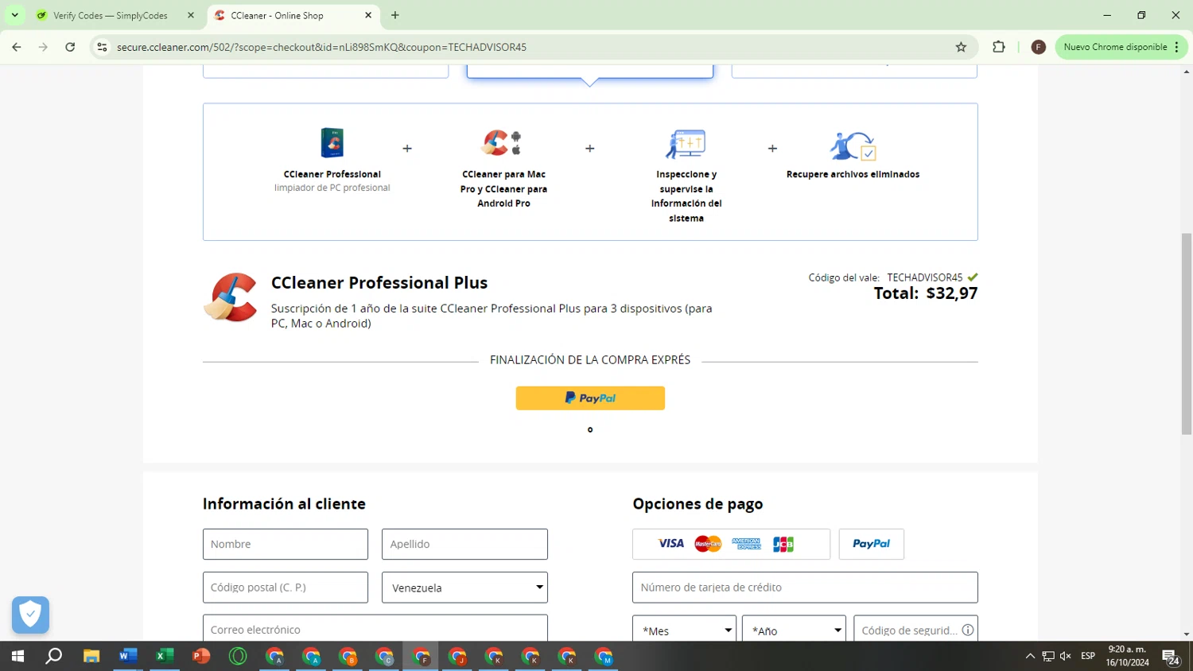Click the page vertical scrollbar thumb
The image size is (1193, 671).
1187,334
